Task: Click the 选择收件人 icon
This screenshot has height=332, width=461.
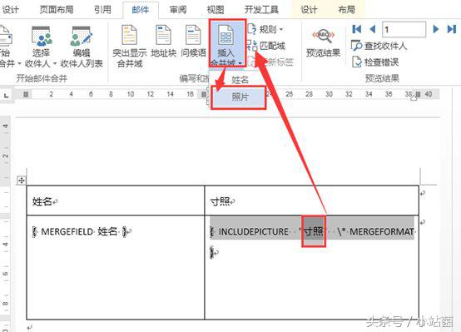Action: (41, 36)
